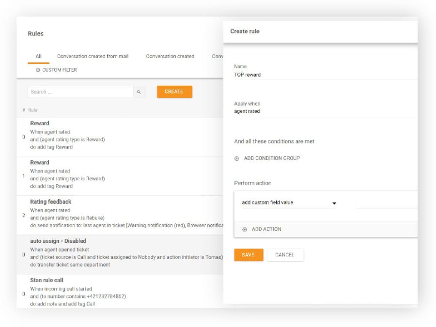Select the Conversation created tab
This screenshot has height=327, width=436.
tap(170, 57)
